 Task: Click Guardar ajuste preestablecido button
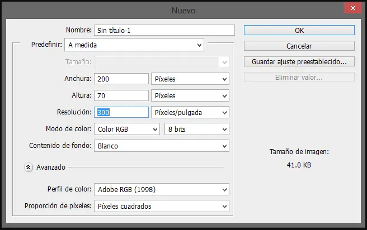(299, 61)
